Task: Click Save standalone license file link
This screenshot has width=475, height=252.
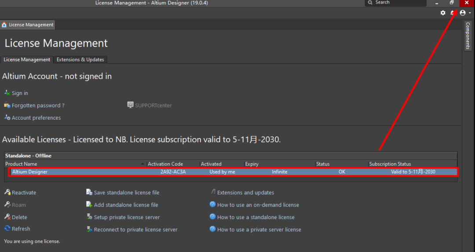Action: [127, 193]
